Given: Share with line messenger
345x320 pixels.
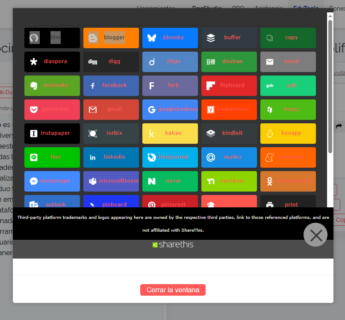Looking at the screenshot, I should tap(52, 157).
